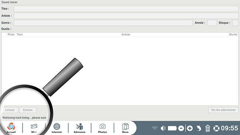Open the lifebuoy help icon
The image size is (240, 135).
pyautogui.click(x=216, y=128)
